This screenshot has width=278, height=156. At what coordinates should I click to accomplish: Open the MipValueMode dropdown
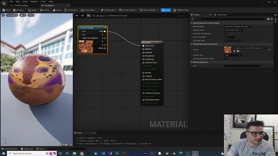238,26
